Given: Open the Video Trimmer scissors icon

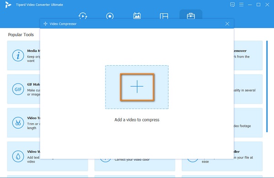Looking at the screenshot, I should click(x=18, y=123).
